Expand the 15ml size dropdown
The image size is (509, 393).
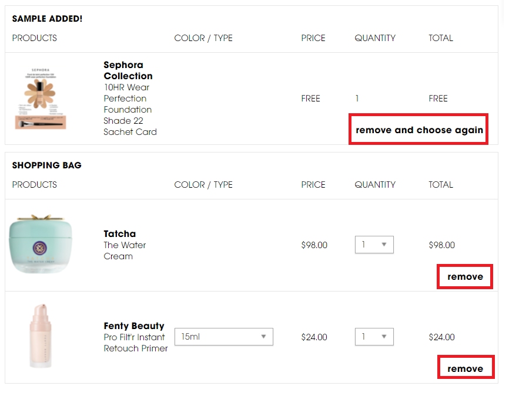[223, 337]
